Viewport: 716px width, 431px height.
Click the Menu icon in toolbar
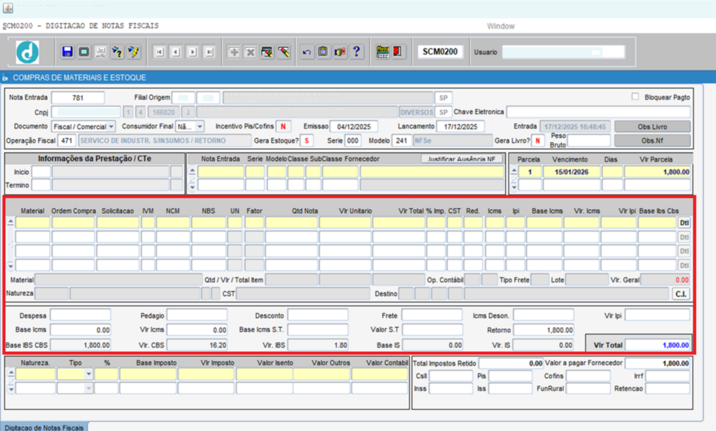[x=383, y=52]
